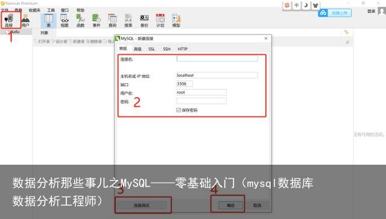Open the 函数 (Function) toolbar icon
This screenshot has height=219, width=386.
coord(80,20)
